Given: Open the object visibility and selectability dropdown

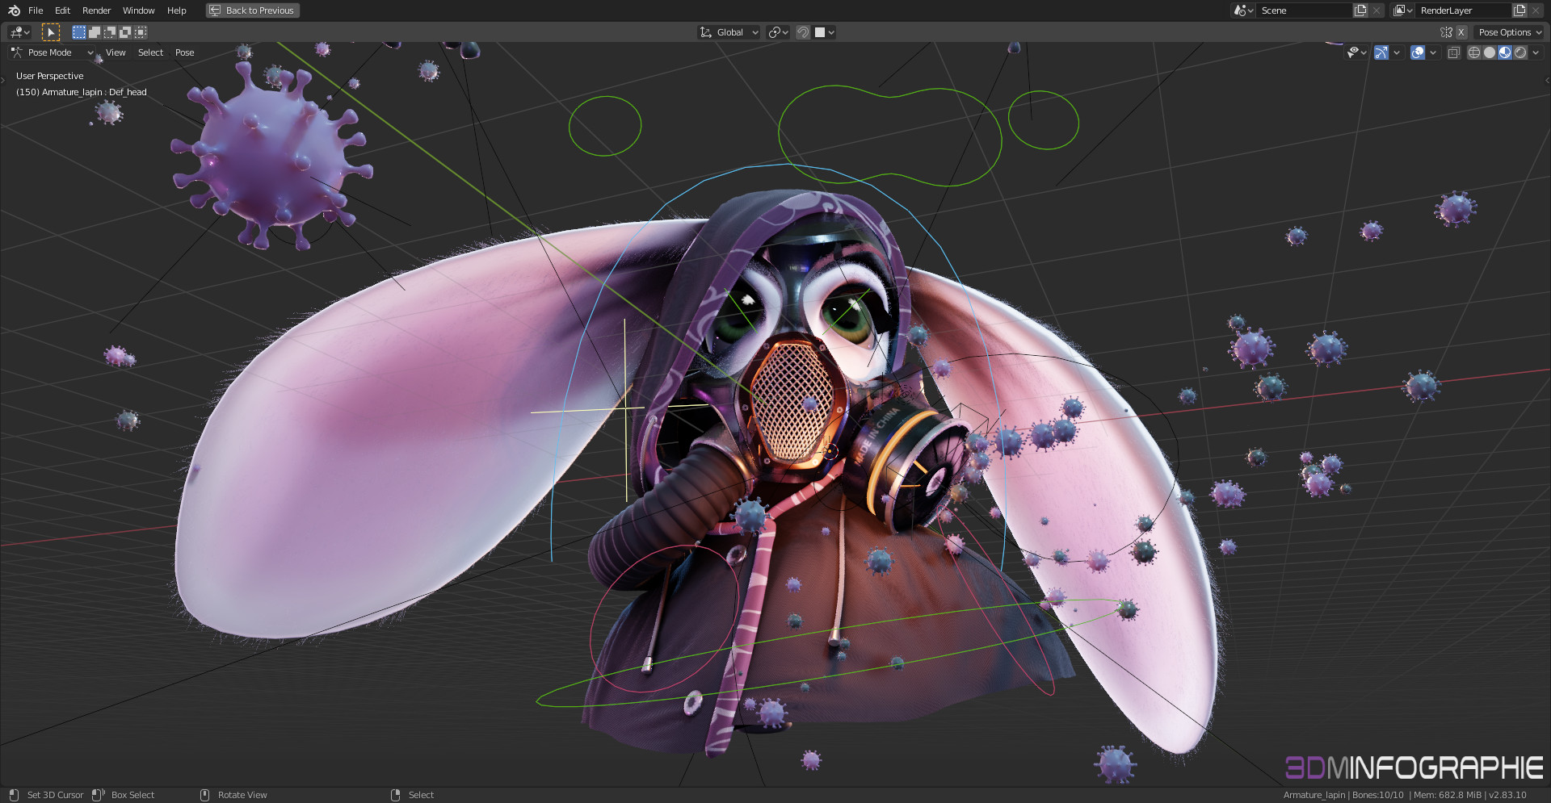Looking at the screenshot, I should [x=1356, y=52].
